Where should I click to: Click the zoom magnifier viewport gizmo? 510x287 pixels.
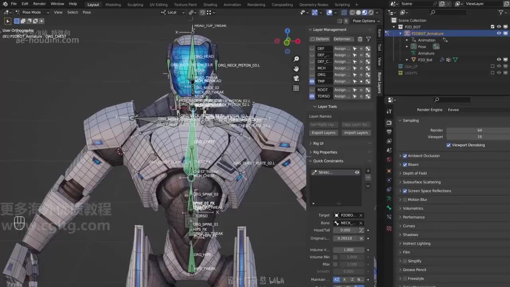tap(296, 59)
